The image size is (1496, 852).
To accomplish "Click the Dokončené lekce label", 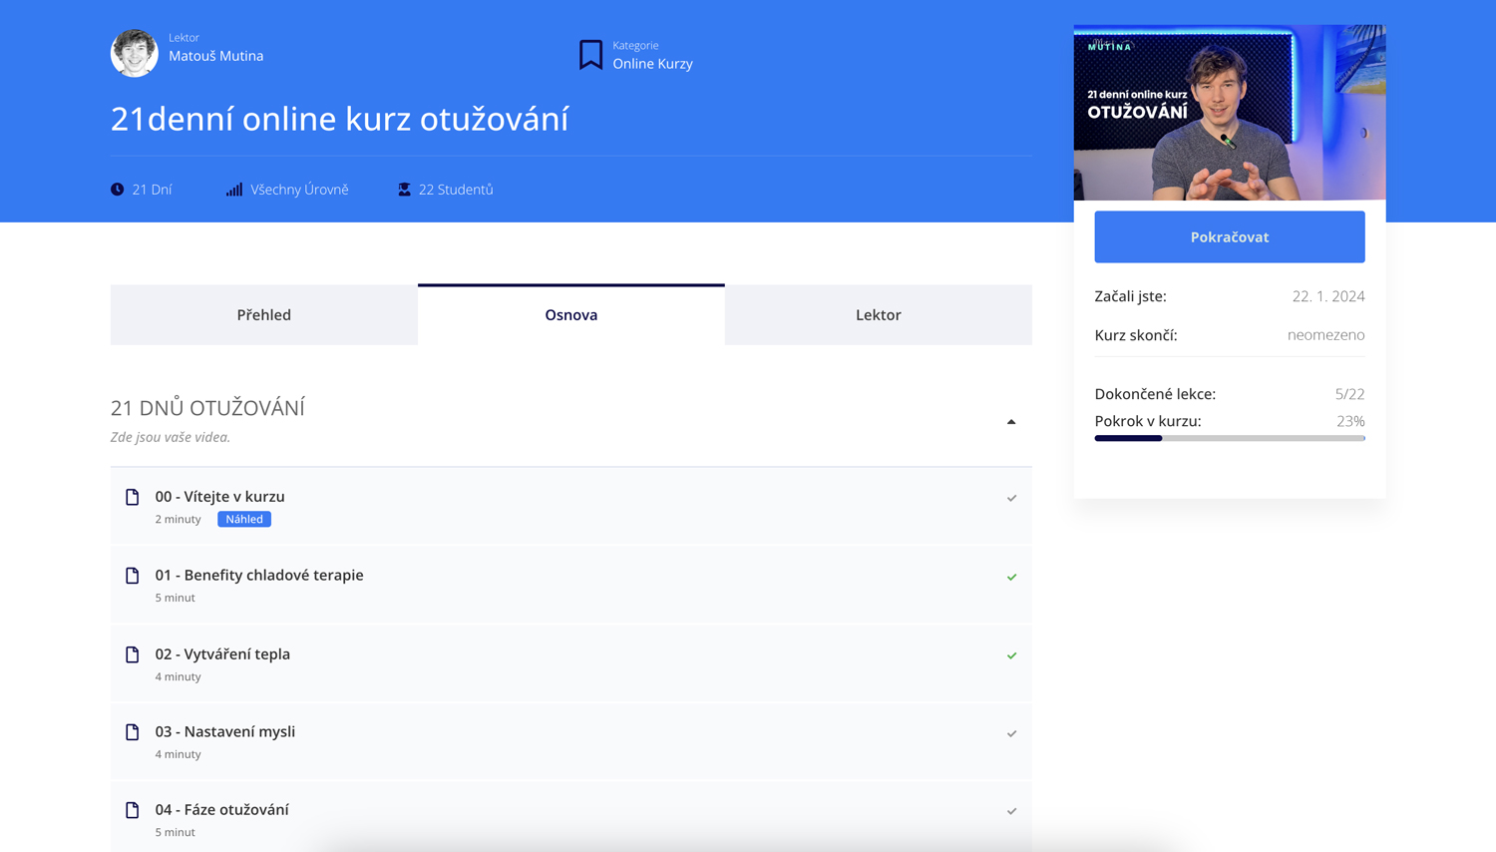I will 1155,394.
